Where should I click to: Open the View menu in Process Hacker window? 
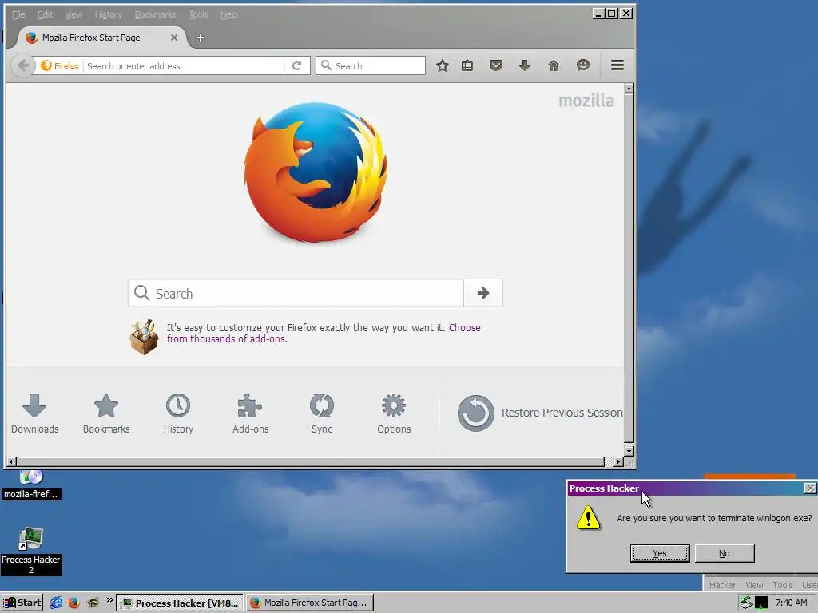tap(754, 585)
